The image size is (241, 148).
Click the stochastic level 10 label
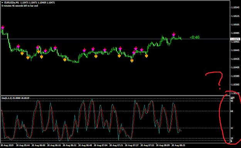232,138
